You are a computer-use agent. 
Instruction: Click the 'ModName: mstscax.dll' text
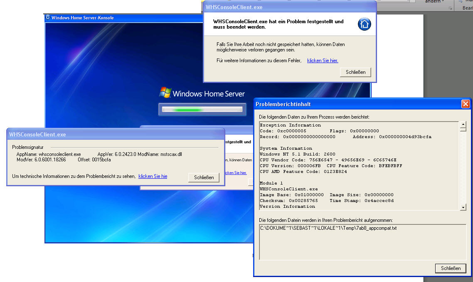click(160, 154)
